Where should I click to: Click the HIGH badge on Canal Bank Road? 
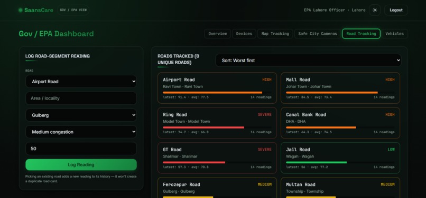390,115
